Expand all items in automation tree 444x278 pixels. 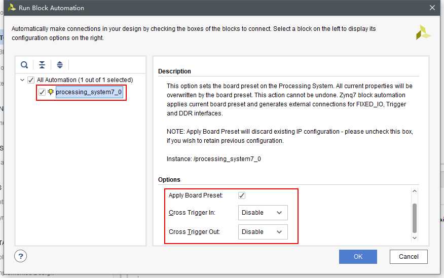[x=60, y=65]
